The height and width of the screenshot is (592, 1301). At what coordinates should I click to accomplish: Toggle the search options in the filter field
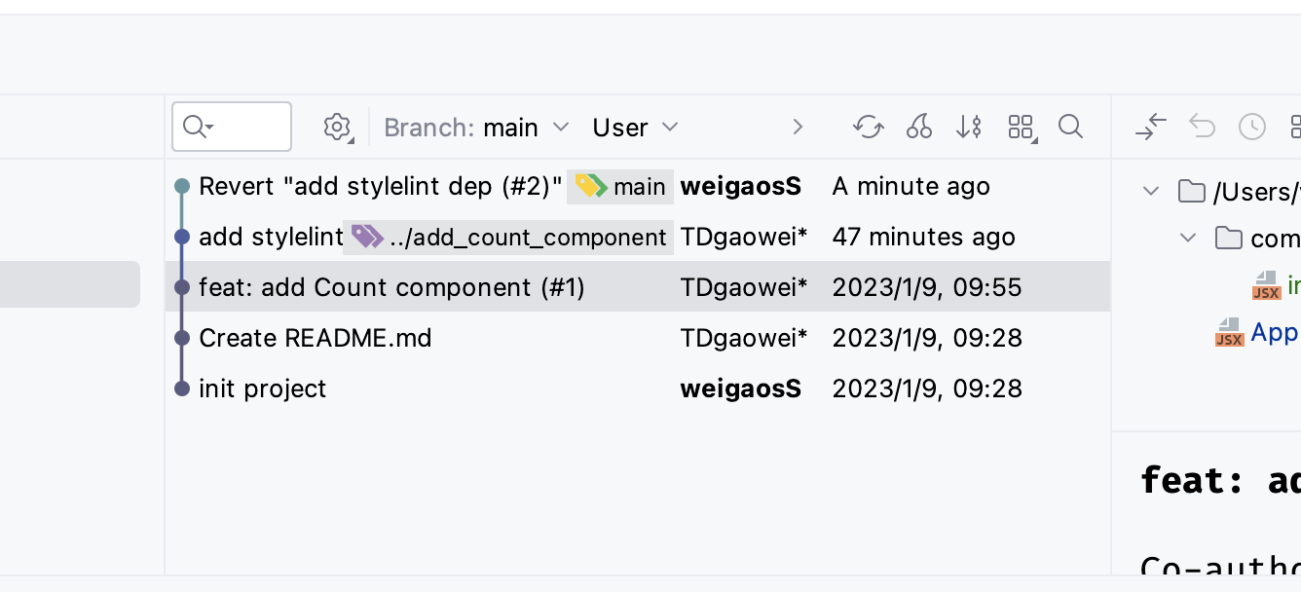pyautogui.click(x=197, y=127)
